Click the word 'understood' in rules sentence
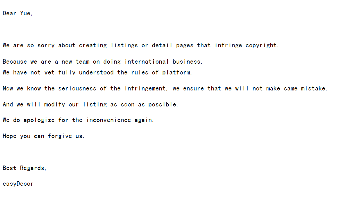 [x=96, y=72]
